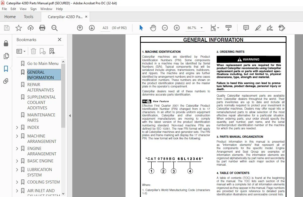The image size is (303, 197).
Task: Click Go to Main Menu bookmark
Action: coord(43,64)
